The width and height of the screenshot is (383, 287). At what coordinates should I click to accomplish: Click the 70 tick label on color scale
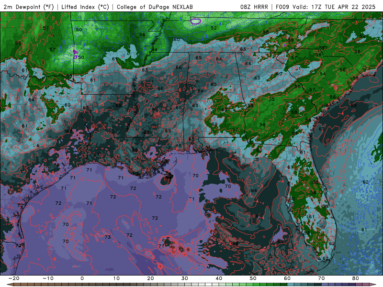click(321, 278)
